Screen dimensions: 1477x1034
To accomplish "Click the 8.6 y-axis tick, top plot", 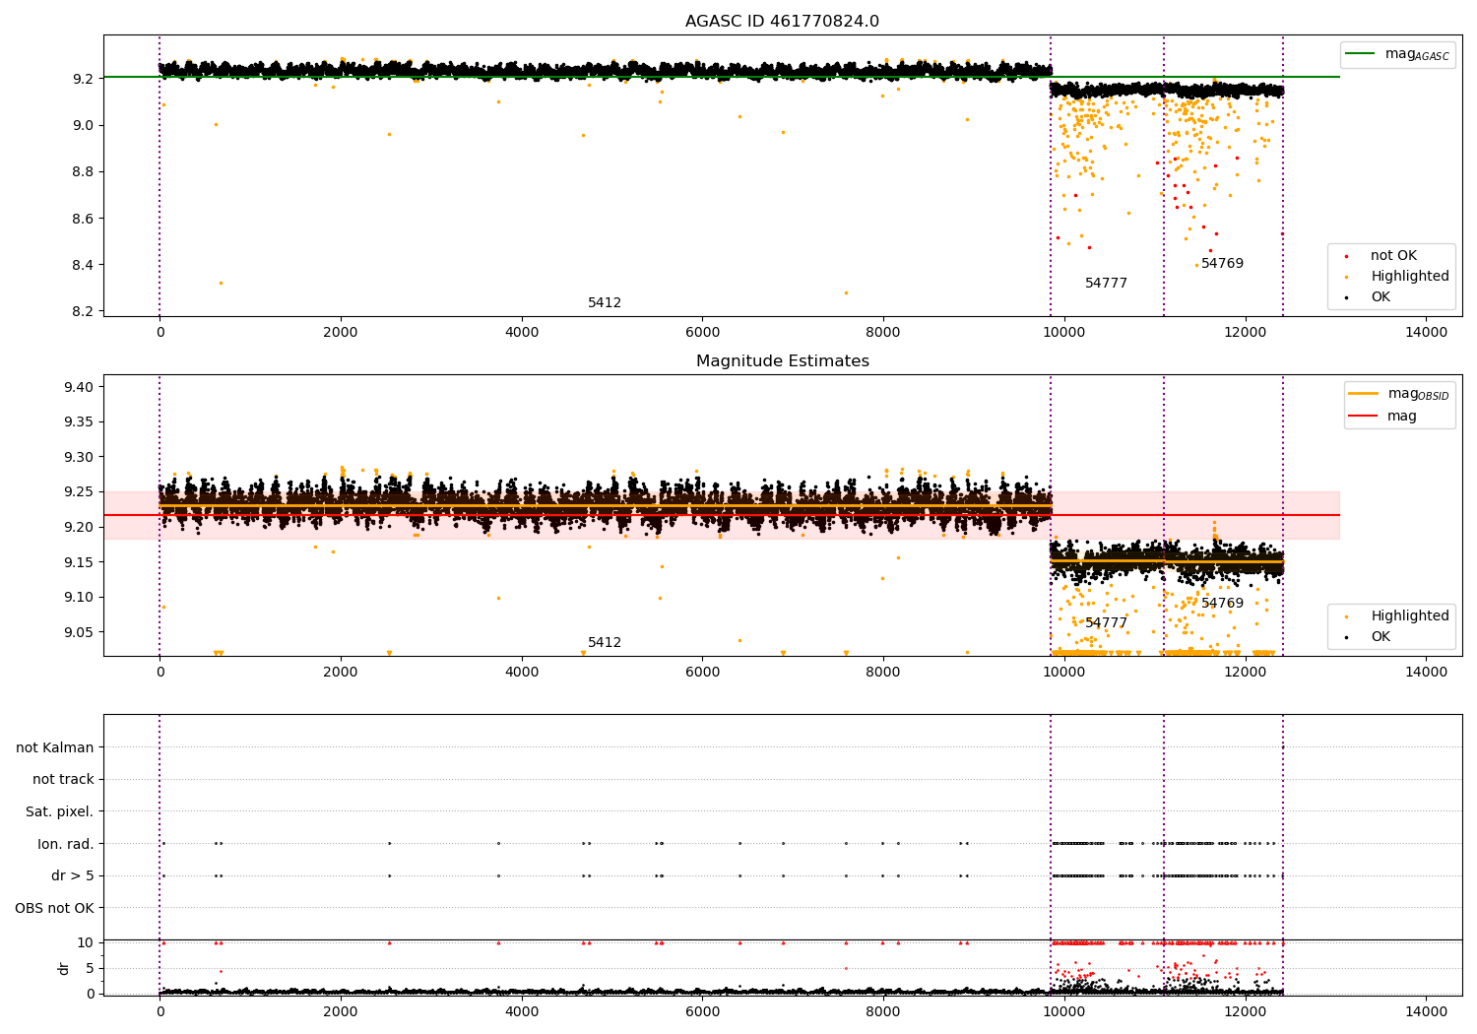I will click(x=83, y=219).
